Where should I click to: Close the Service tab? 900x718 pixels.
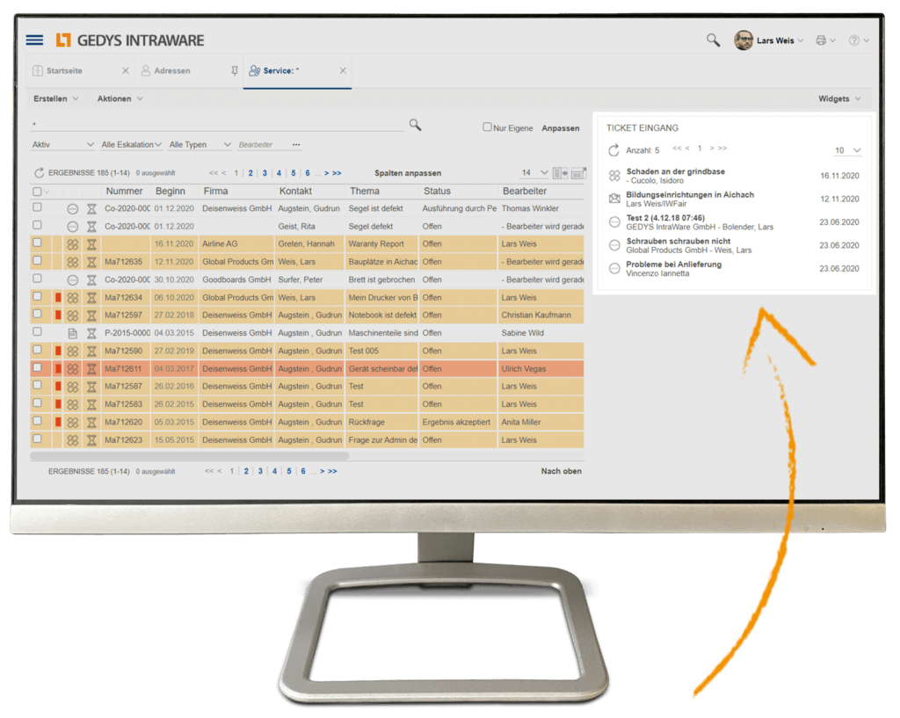click(x=343, y=70)
